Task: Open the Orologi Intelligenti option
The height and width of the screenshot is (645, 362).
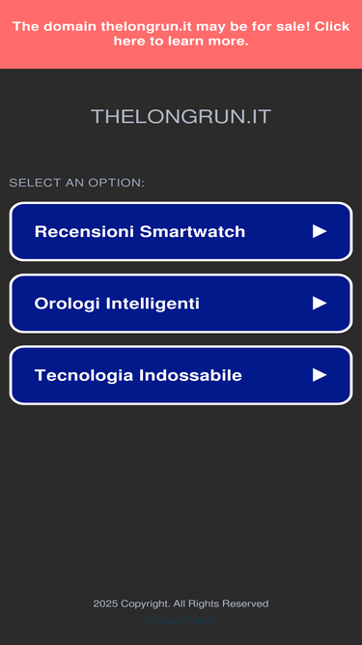Action: click(x=181, y=304)
